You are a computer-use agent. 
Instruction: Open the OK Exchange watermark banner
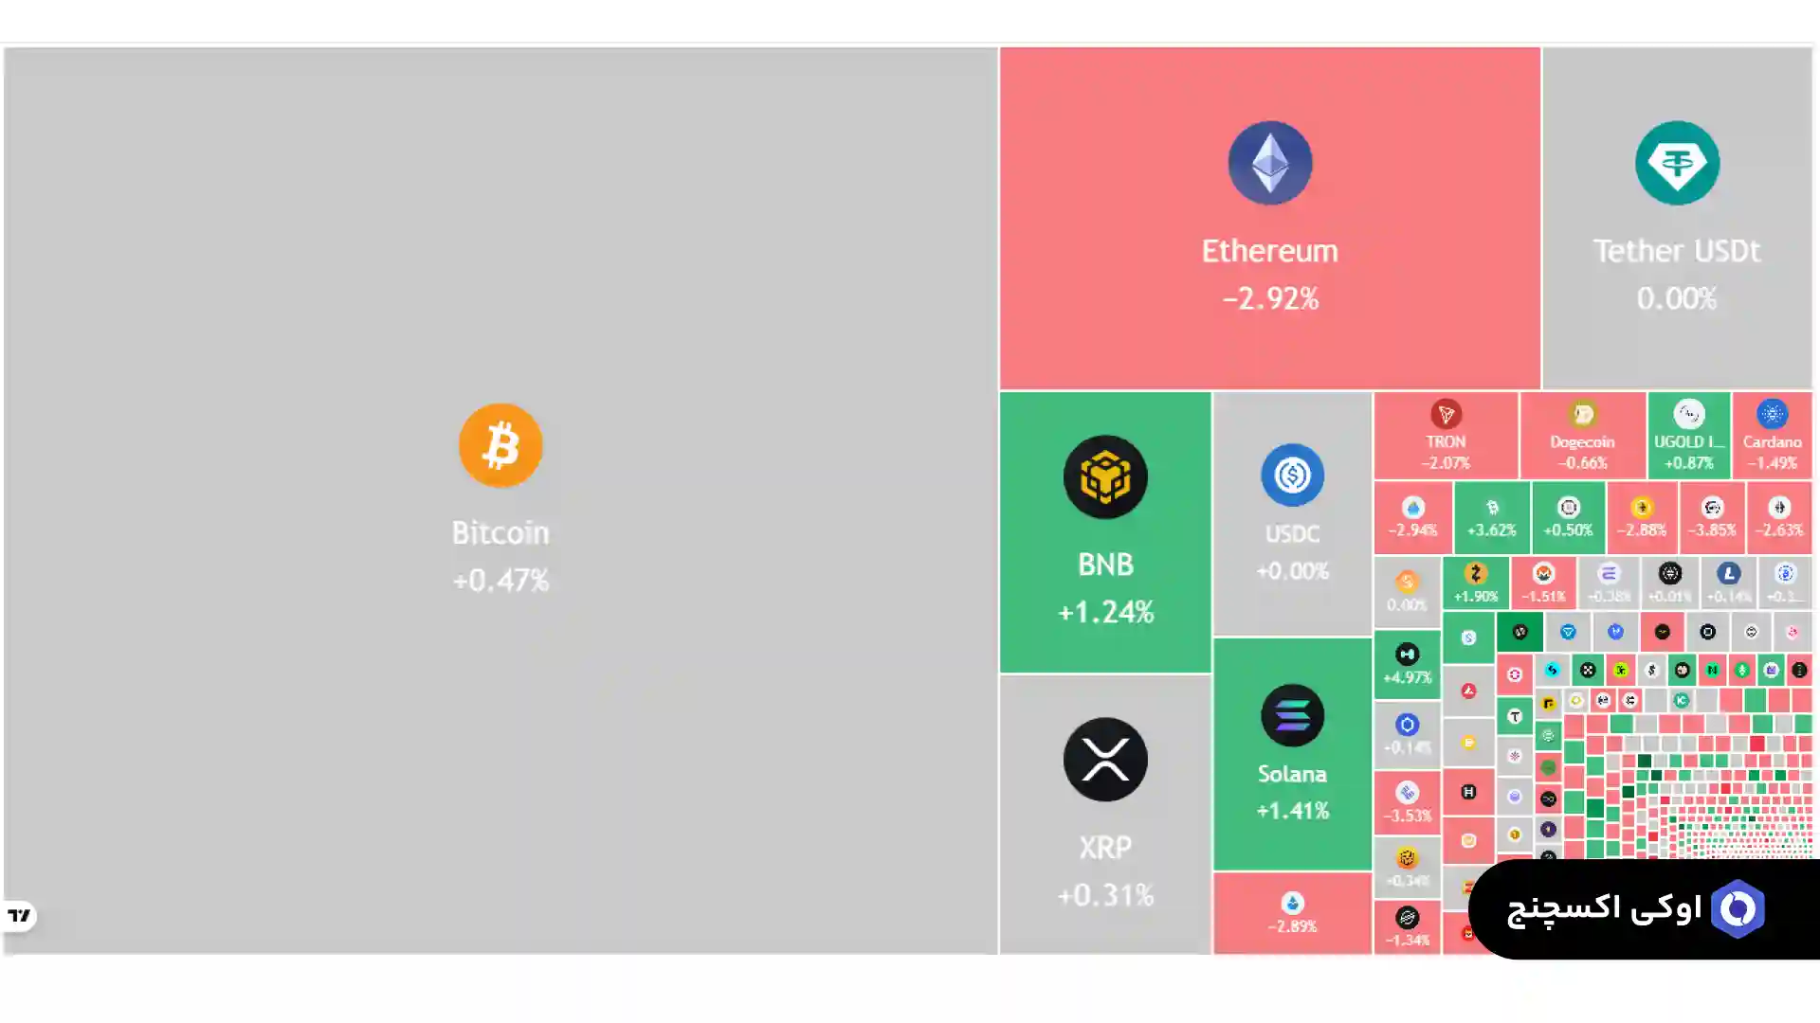[x=1644, y=909]
